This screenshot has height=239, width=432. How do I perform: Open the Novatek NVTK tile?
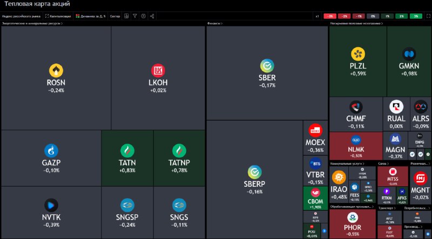click(x=51, y=213)
